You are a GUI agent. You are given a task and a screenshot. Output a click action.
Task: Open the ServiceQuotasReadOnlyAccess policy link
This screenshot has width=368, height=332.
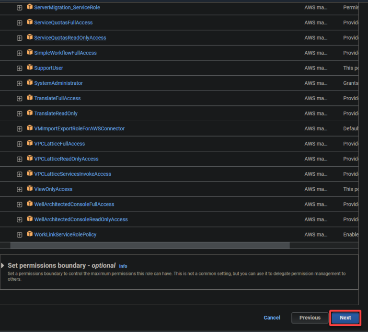point(70,38)
